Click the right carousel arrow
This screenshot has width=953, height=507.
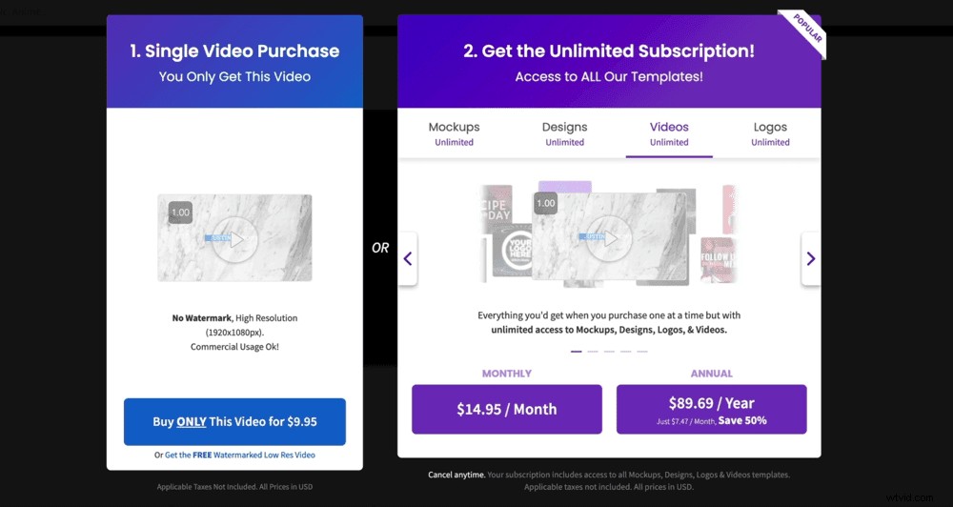coord(810,258)
